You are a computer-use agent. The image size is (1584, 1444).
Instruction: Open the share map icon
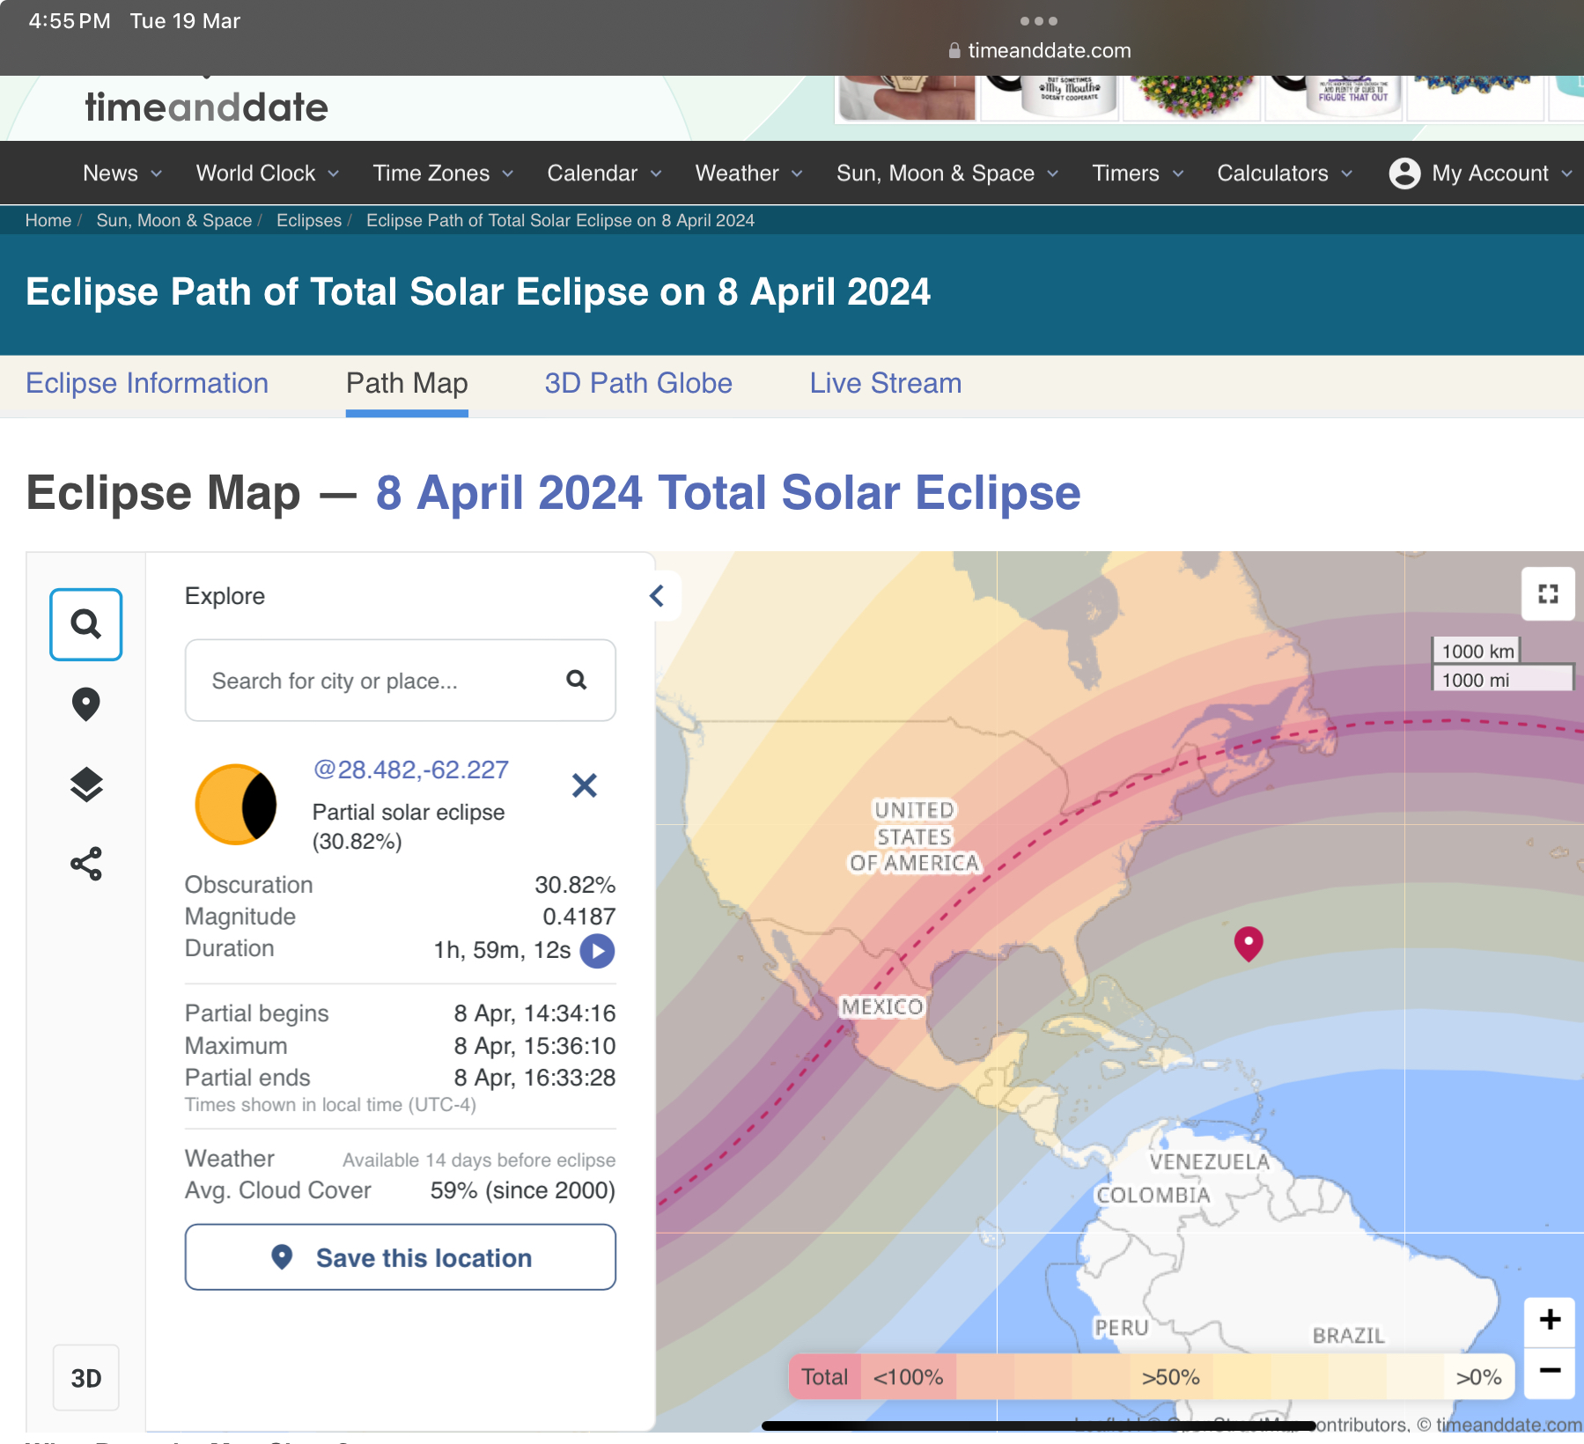point(86,865)
